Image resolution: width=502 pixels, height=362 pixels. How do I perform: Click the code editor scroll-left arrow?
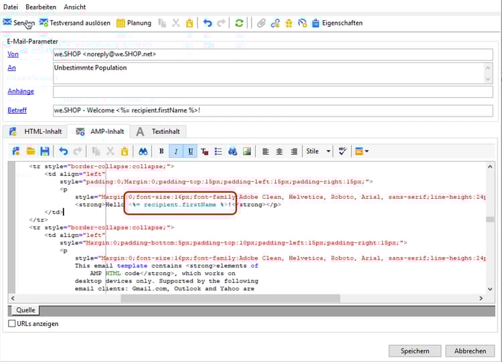tap(13, 298)
